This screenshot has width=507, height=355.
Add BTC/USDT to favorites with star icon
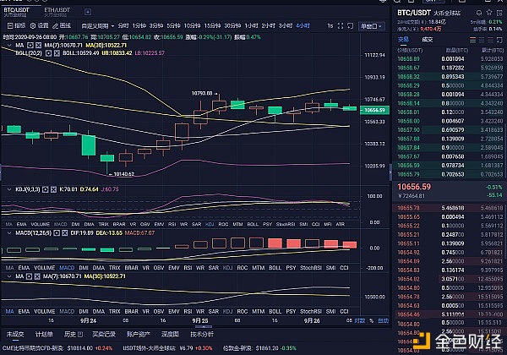(489, 13)
